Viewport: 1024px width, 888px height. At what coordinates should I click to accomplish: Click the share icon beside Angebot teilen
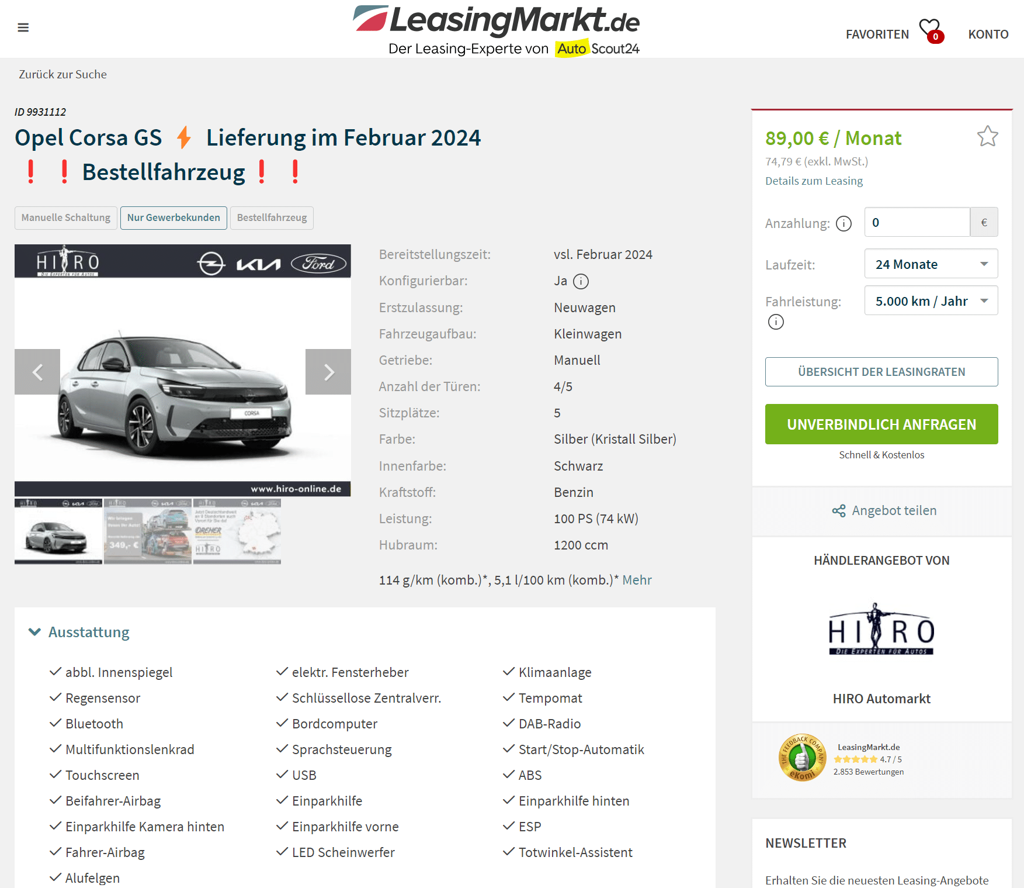tap(839, 511)
